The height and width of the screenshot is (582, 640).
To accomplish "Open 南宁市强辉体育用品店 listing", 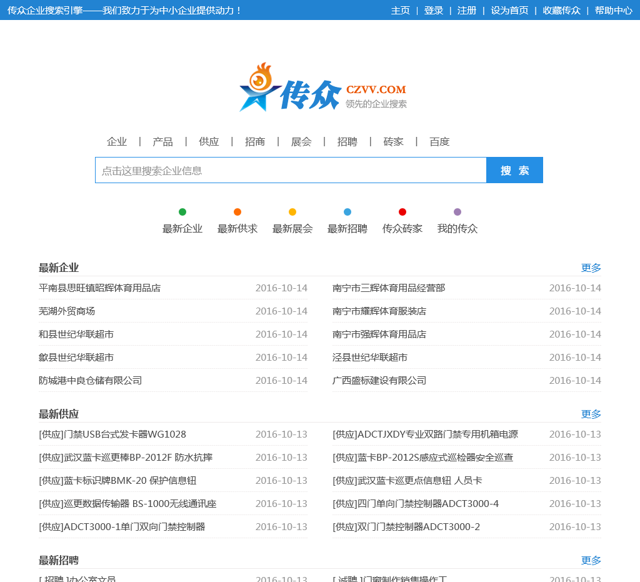I will (x=379, y=334).
